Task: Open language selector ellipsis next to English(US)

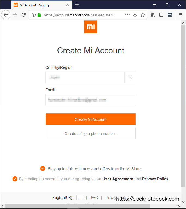Action: click(80, 198)
